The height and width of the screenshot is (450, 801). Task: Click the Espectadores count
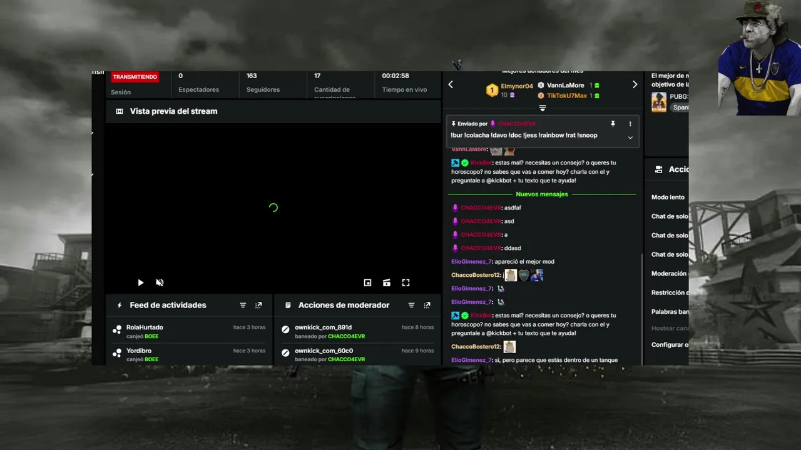(180, 76)
